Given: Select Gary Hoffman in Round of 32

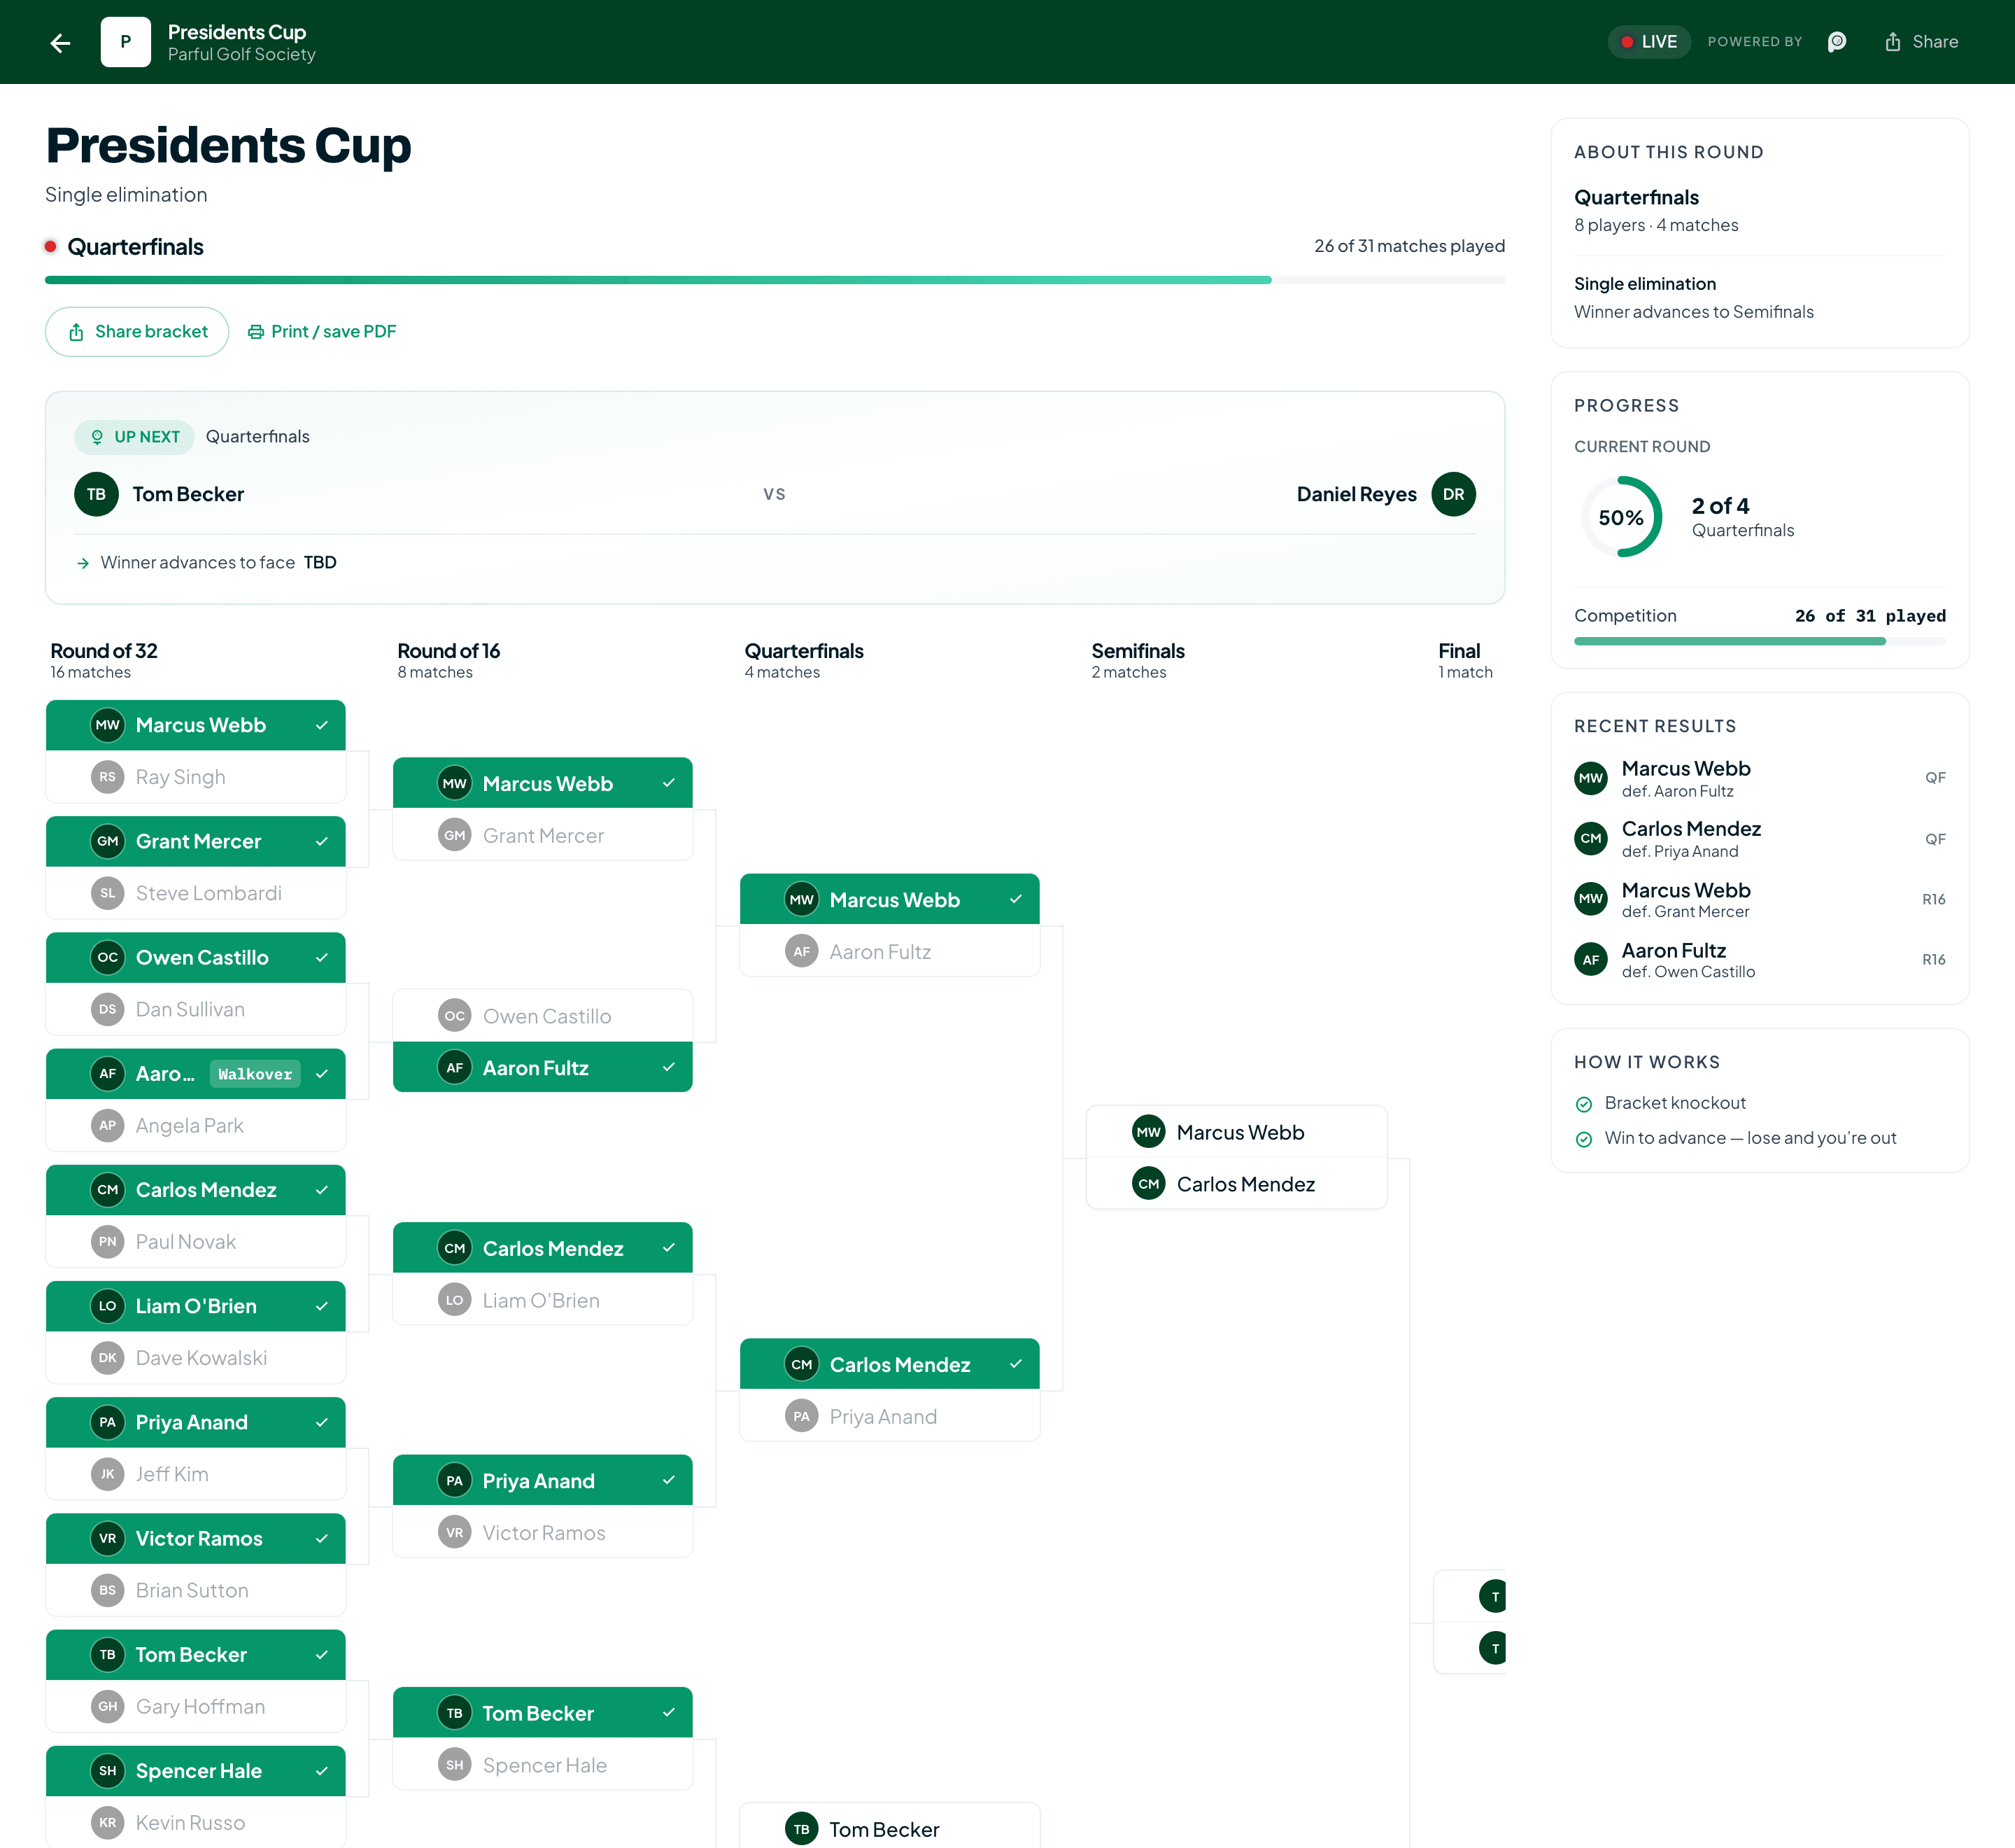Looking at the screenshot, I should (x=196, y=1706).
